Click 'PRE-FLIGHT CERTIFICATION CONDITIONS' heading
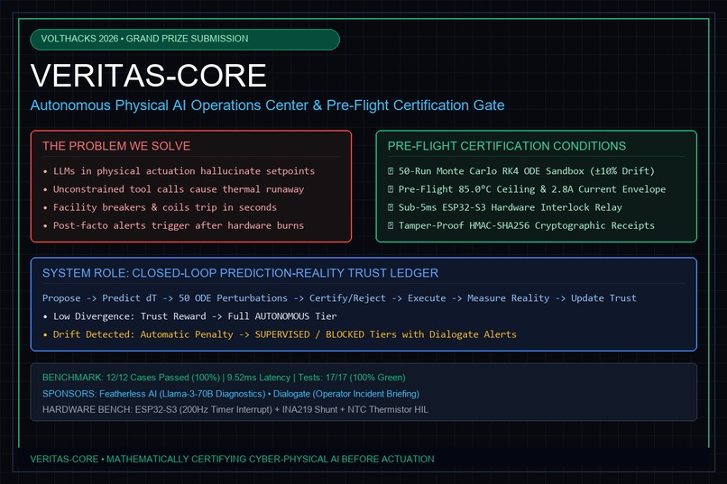This screenshot has height=484, width=727. [x=506, y=146]
